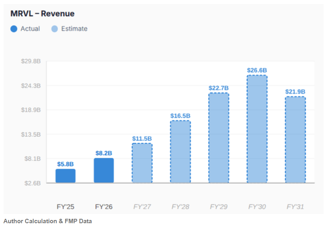Viewport: 328px width, 228px height.
Task: Select the FY'27 estimate bar
Action: 142,163
